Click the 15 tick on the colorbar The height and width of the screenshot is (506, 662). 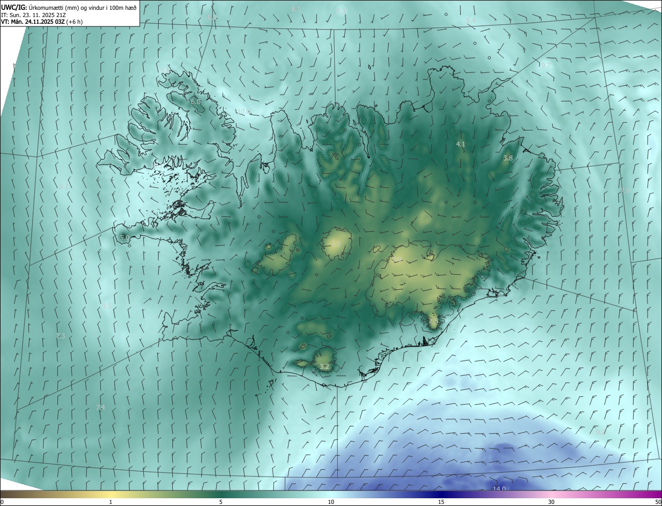click(x=441, y=502)
